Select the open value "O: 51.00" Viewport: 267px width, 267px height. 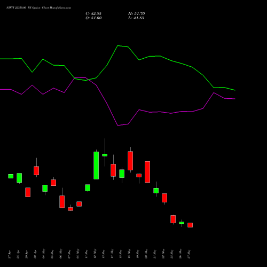tap(93, 18)
